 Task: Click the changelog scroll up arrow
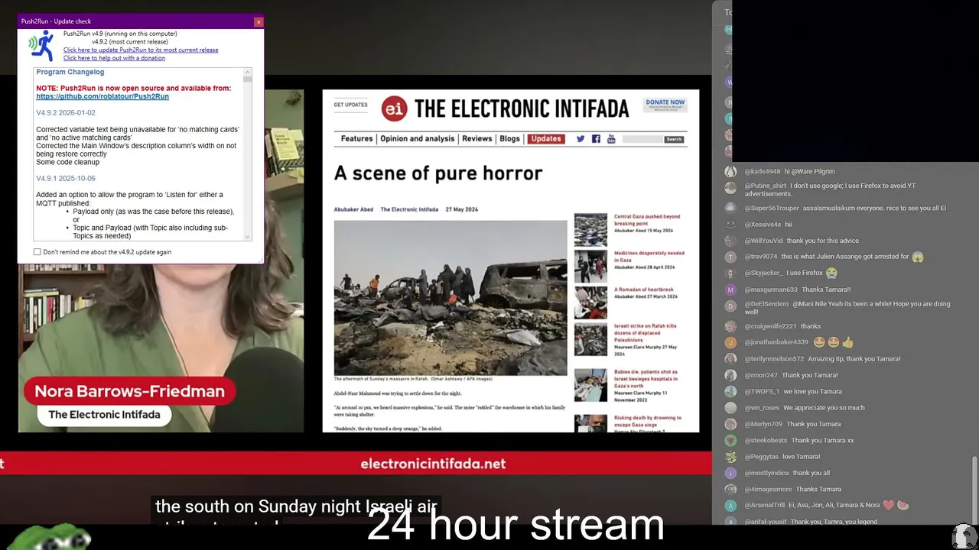[x=247, y=72]
